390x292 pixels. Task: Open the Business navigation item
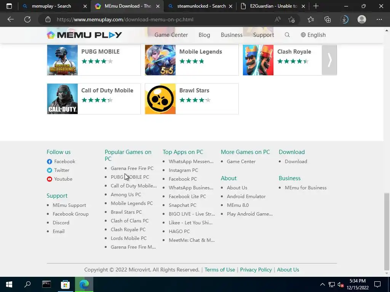pos(232,35)
